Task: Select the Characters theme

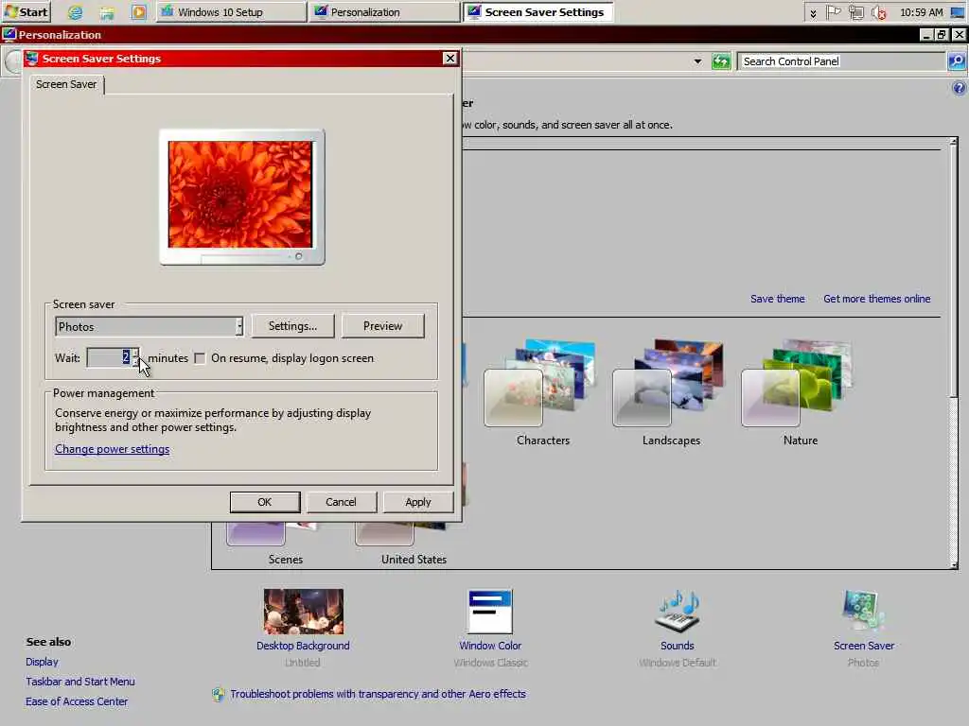Action: 542,391
